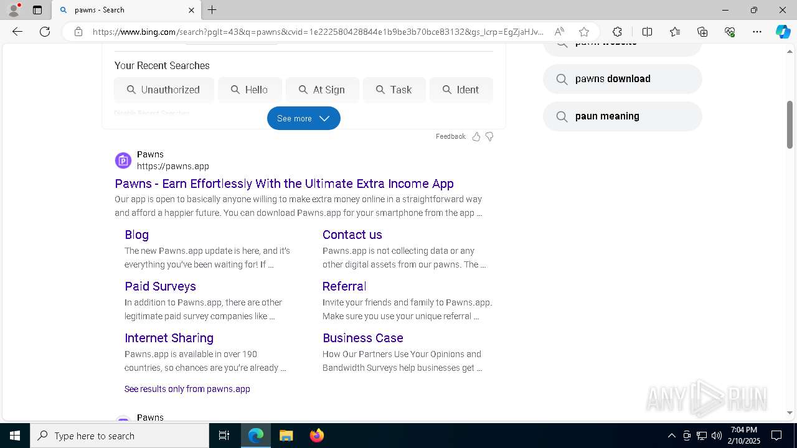Open volume control in system tray

coord(717,436)
